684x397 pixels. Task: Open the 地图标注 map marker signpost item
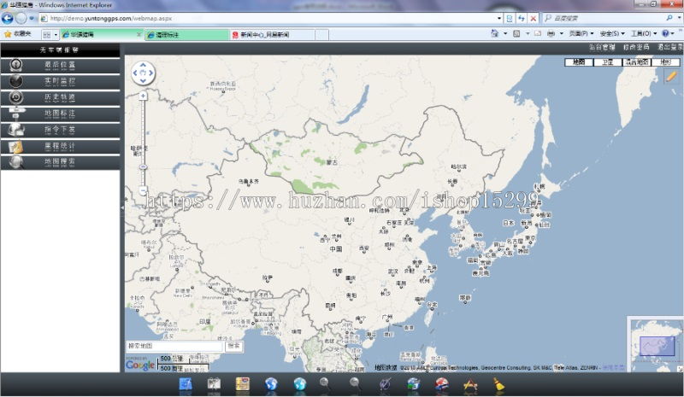click(60, 114)
